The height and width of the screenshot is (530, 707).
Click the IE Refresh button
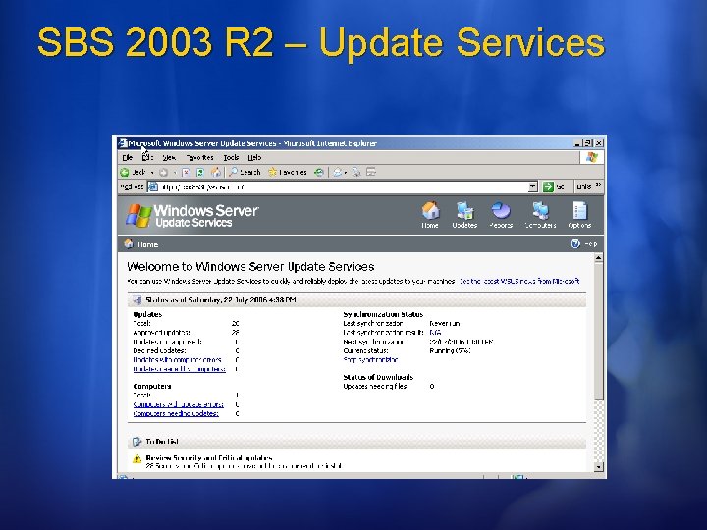tap(200, 172)
